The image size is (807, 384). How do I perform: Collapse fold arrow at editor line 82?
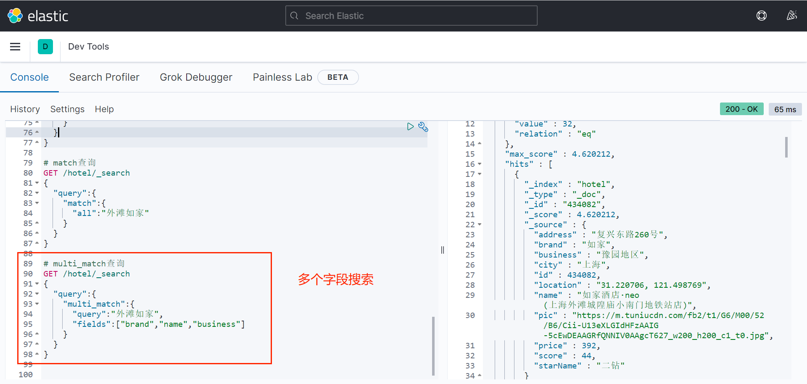coord(37,193)
